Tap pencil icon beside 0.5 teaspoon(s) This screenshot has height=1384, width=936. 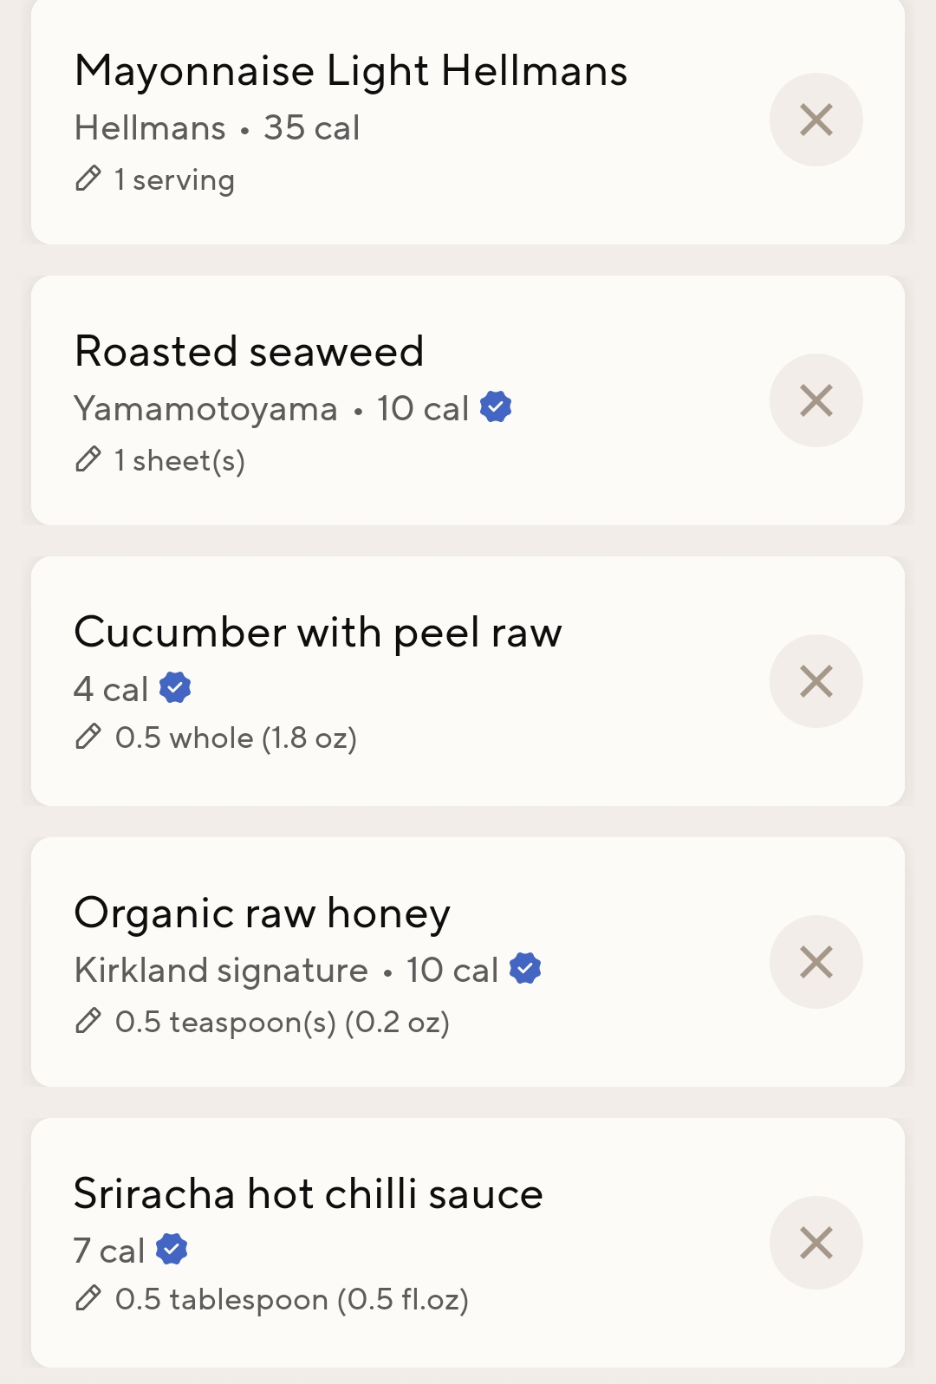pos(88,1021)
